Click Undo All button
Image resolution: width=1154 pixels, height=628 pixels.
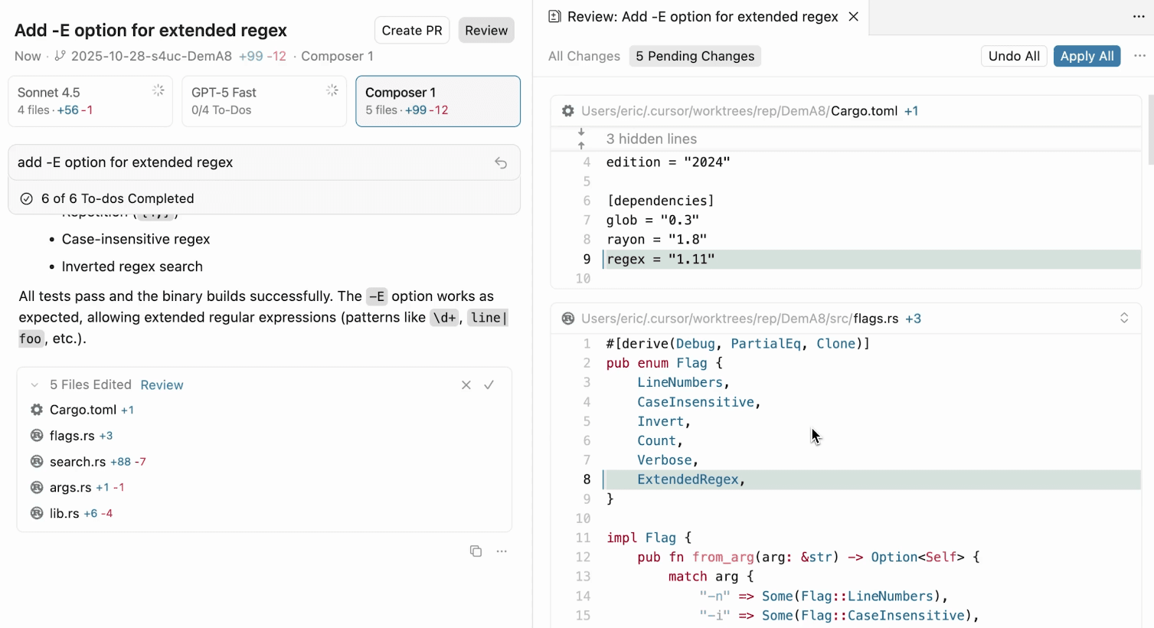tap(1014, 56)
